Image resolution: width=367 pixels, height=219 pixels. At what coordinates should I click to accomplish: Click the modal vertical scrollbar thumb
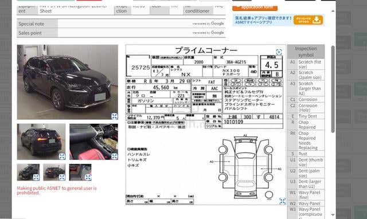[333, 89]
